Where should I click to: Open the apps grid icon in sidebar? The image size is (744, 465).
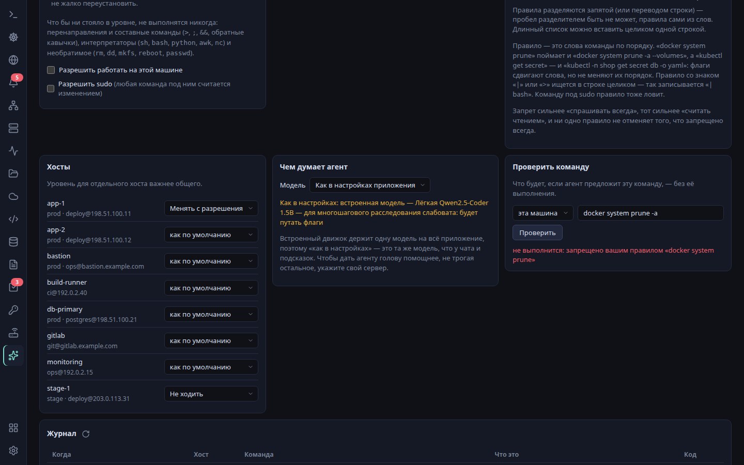tap(13, 428)
